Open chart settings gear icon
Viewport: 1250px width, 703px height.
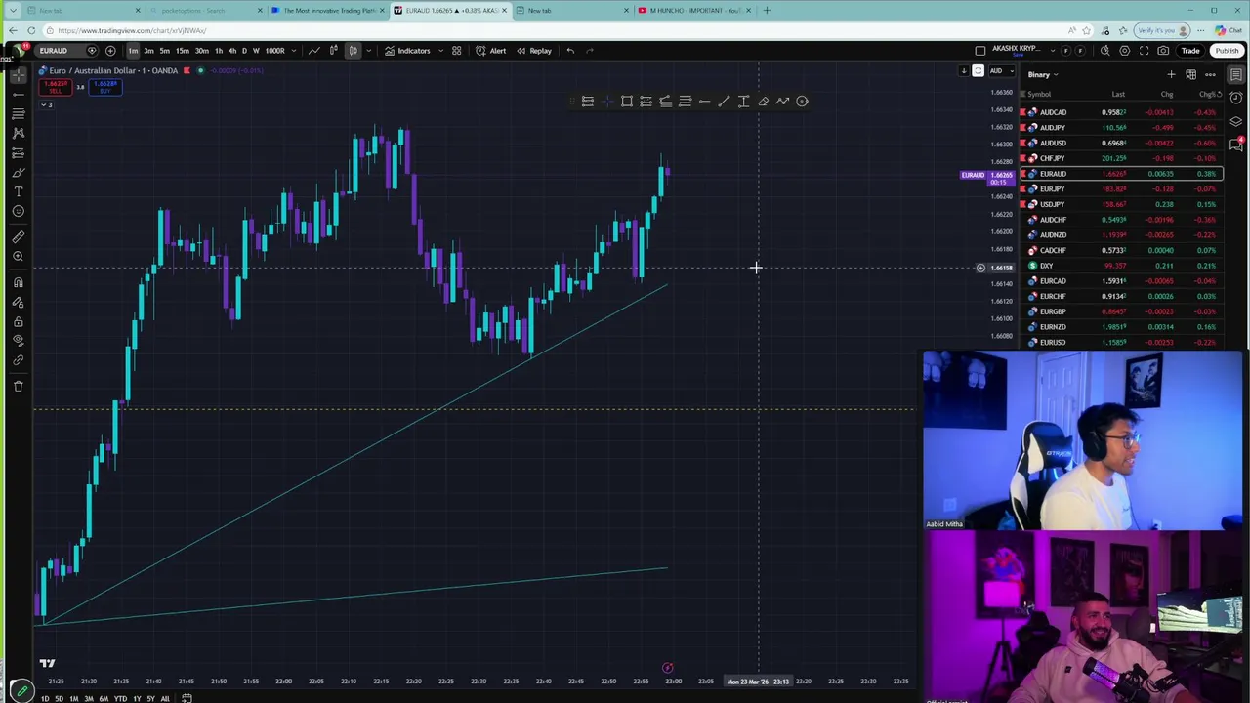pos(1124,51)
